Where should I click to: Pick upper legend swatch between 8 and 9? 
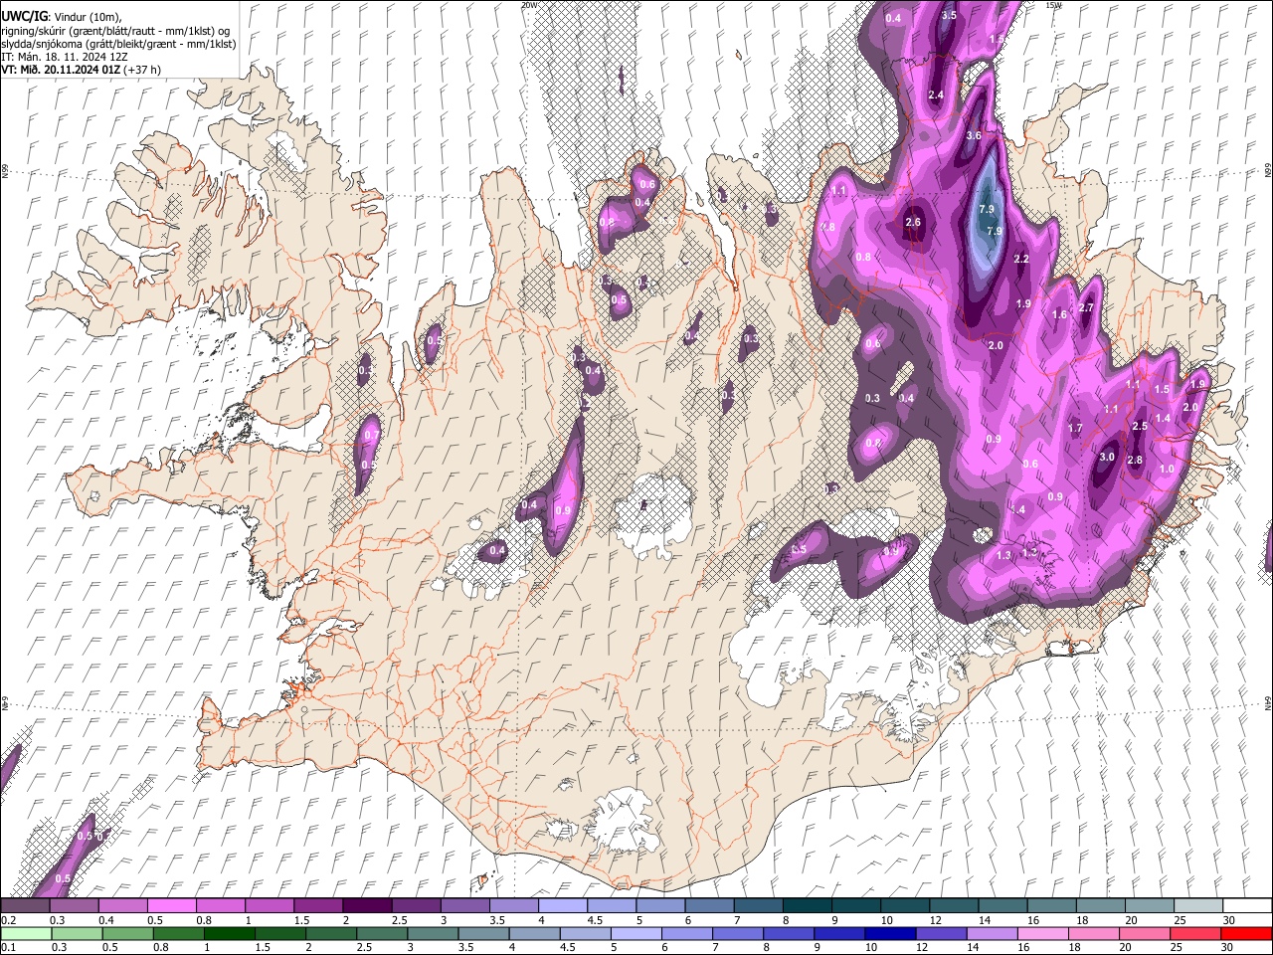point(806,905)
